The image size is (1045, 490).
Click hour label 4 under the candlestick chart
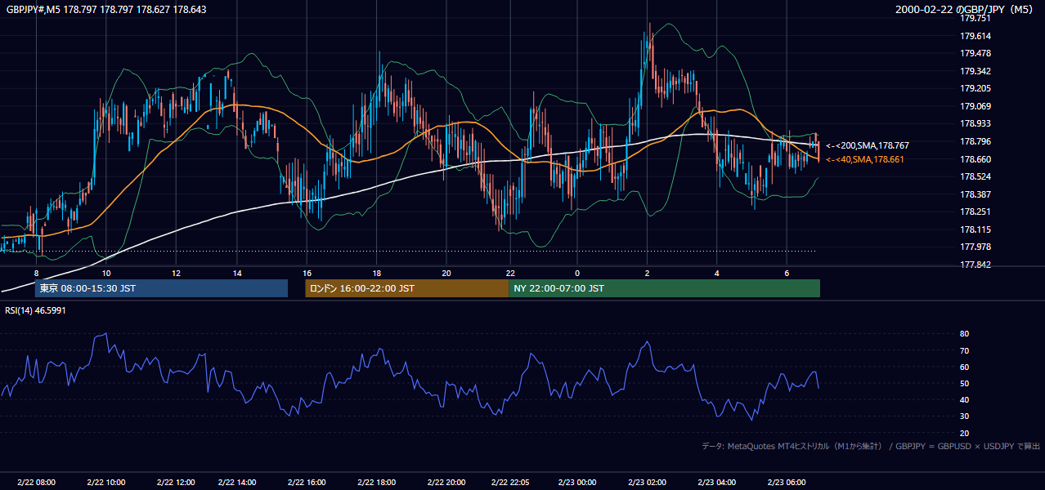pyautogui.click(x=717, y=273)
